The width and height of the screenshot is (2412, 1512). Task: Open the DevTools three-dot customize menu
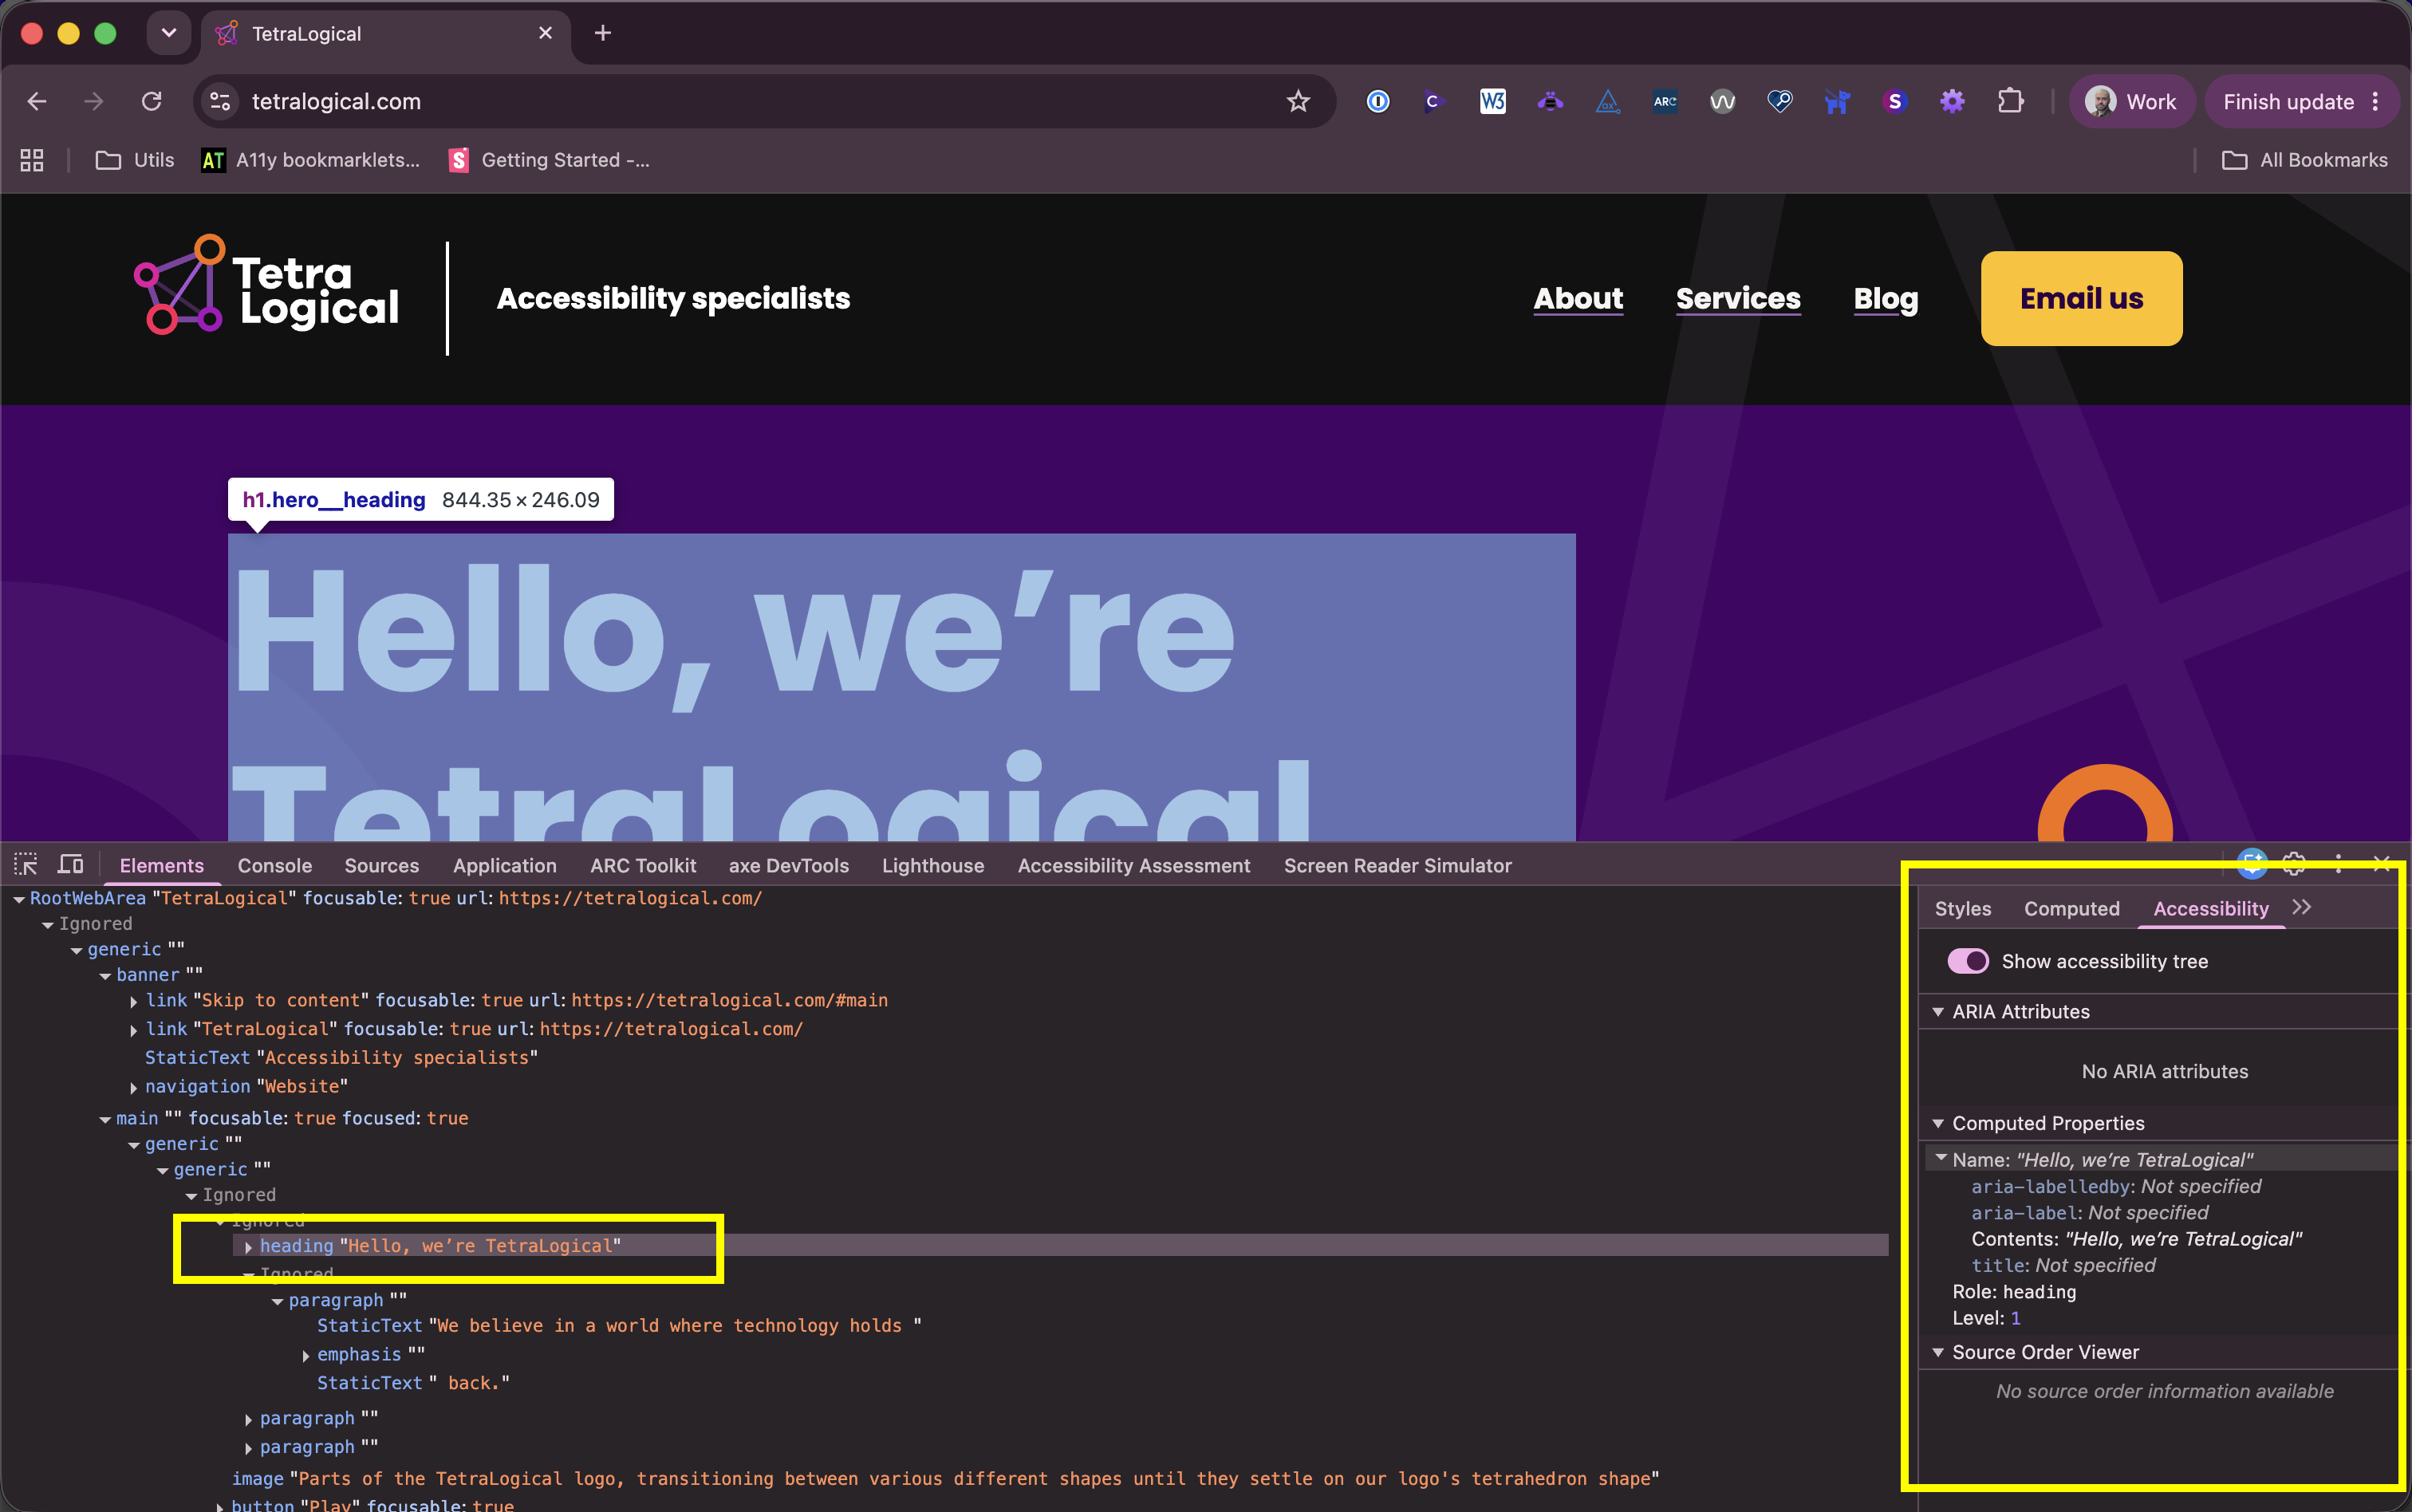coord(2338,864)
